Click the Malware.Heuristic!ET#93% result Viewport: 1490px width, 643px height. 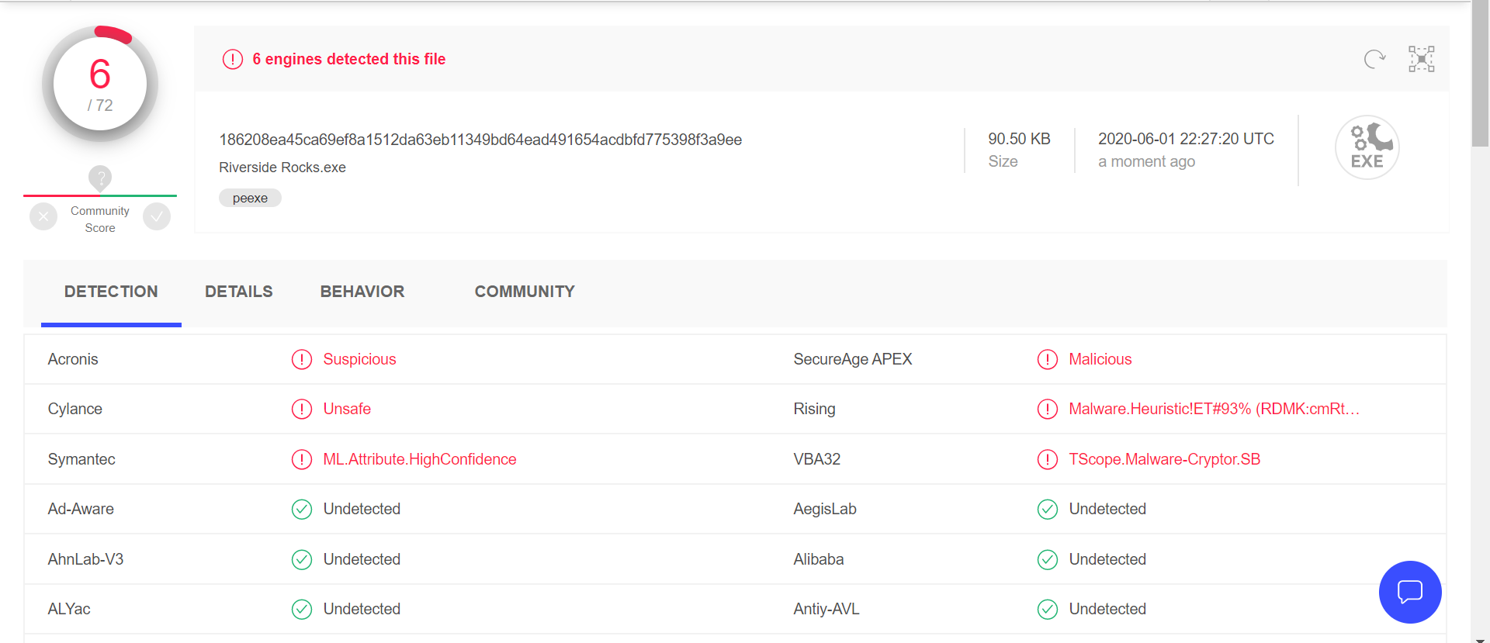pyautogui.click(x=1215, y=409)
